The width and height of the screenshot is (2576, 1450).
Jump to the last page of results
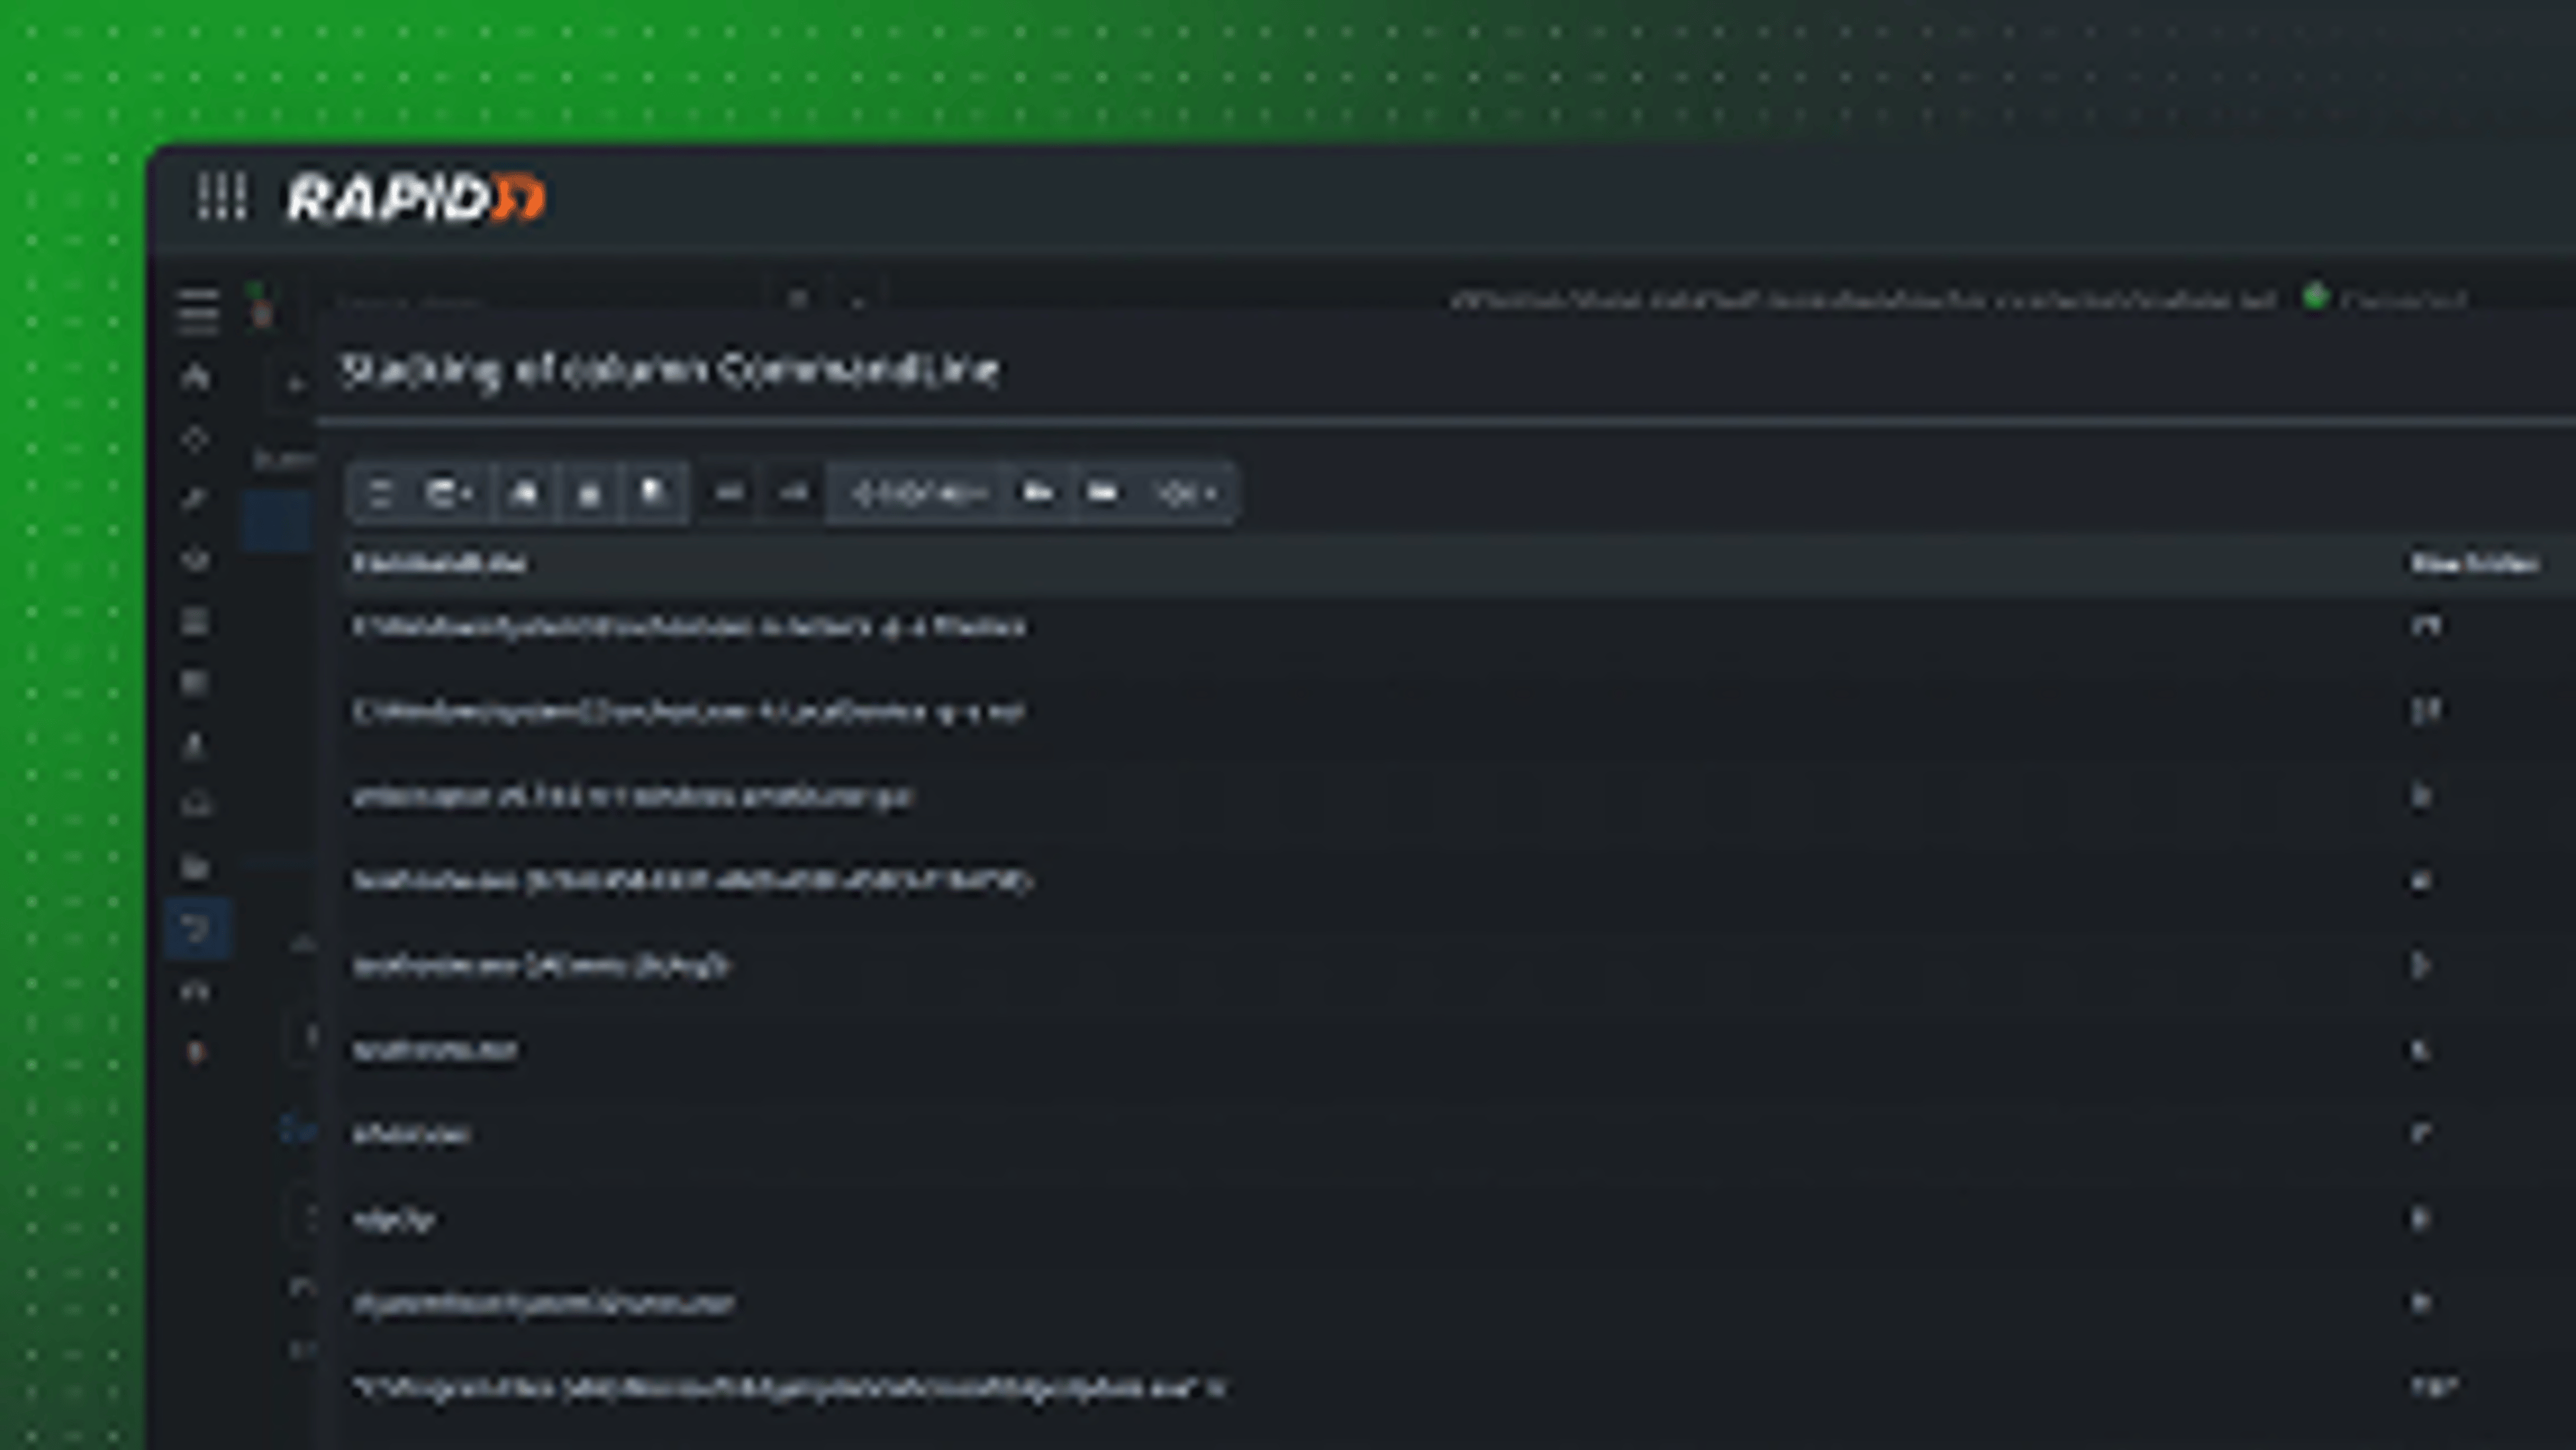tap(1103, 493)
